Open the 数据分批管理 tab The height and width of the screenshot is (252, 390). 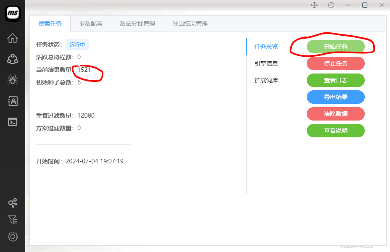pyautogui.click(x=137, y=24)
